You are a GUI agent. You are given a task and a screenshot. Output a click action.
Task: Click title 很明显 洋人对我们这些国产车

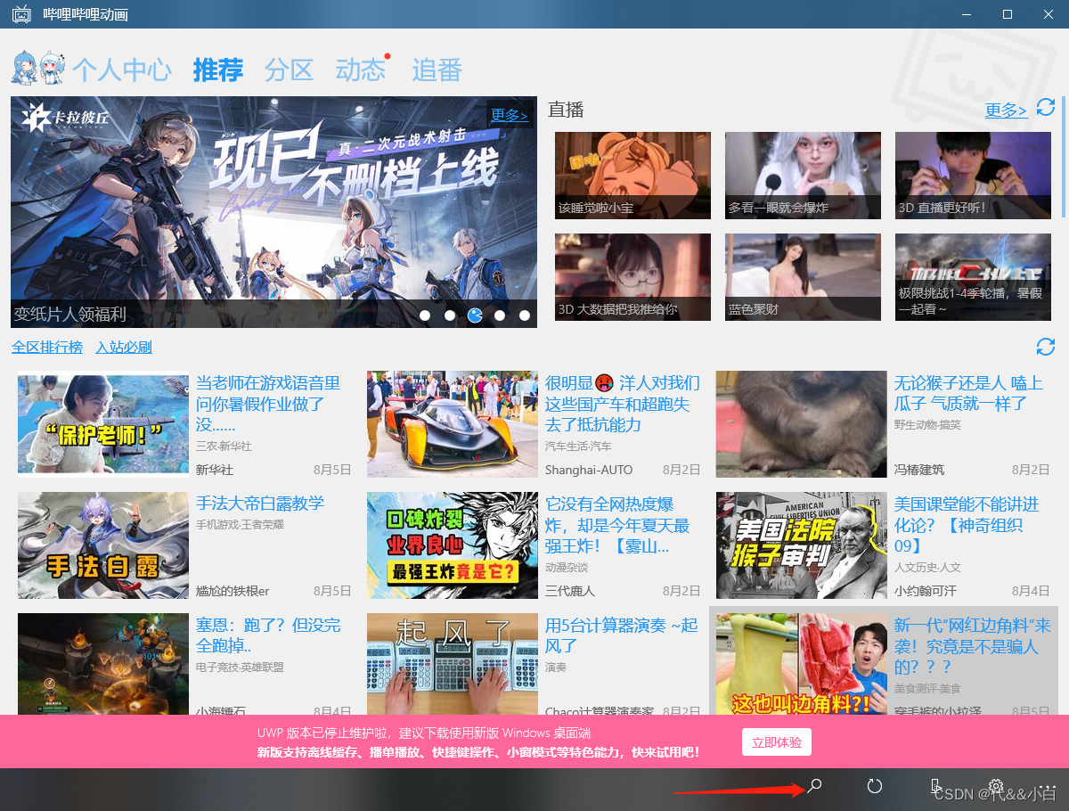[x=623, y=404]
